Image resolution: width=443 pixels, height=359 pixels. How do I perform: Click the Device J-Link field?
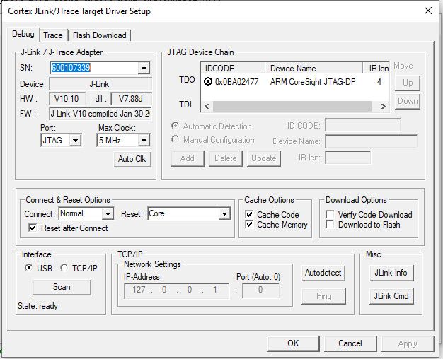click(100, 84)
